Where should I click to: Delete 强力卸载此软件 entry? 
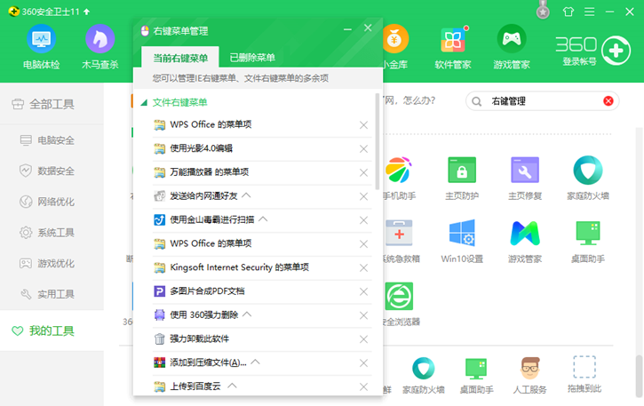click(363, 339)
